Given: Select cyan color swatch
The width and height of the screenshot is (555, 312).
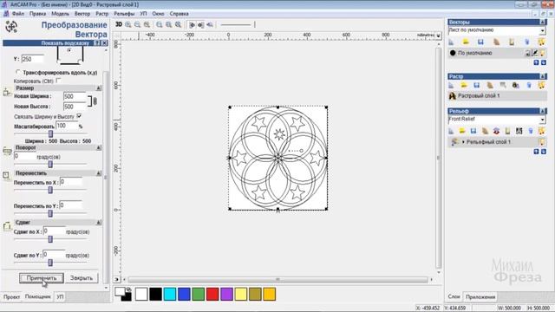Looking at the screenshot, I should tap(170, 294).
